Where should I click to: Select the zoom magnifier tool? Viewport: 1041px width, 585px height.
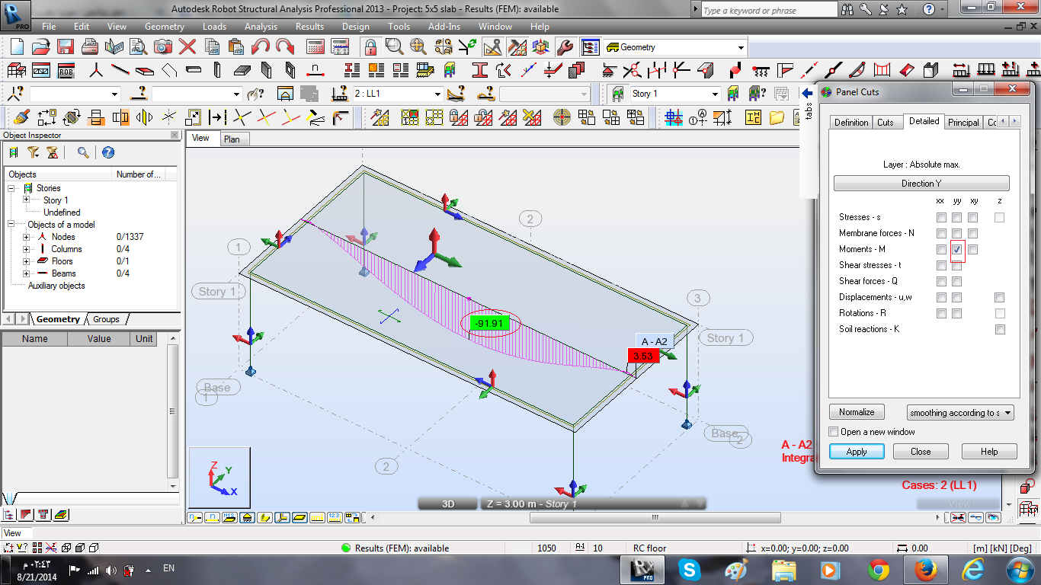[x=394, y=46]
